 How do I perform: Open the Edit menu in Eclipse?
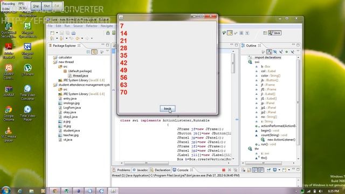click(x=58, y=26)
